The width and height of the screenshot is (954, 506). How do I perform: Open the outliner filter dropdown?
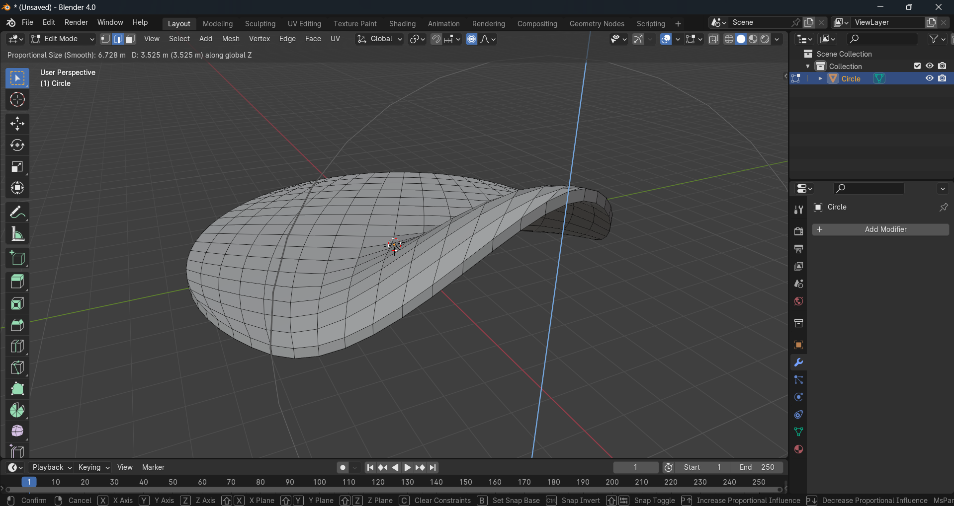[x=937, y=39]
